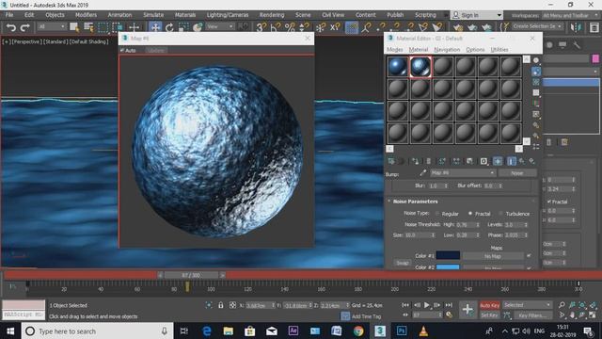
Task: Toggle Window/Crossing selection icon
Action: tap(118, 27)
